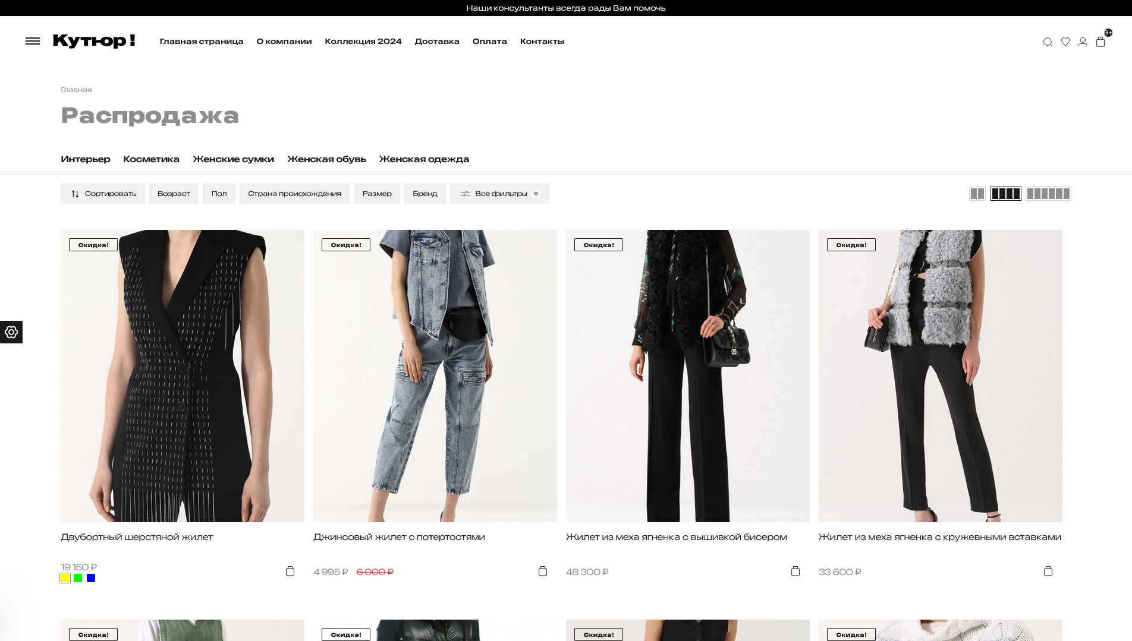Switch to four-column grid view
Viewport: 1132px width, 641px height.
click(x=1006, y=194)
